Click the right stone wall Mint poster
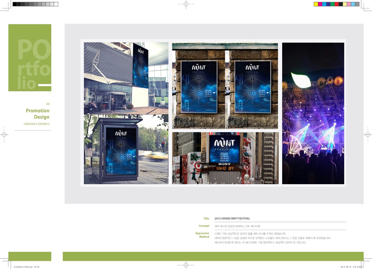Screen dimensions: 372x269 252,87
